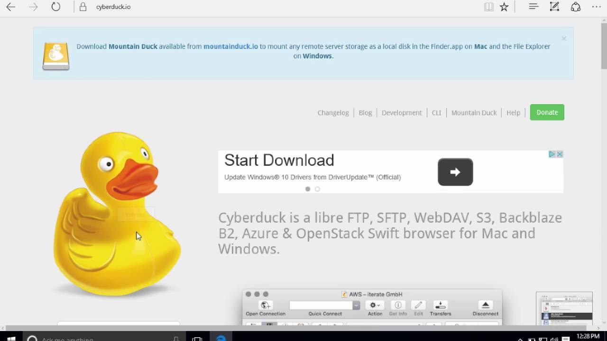Click the Get Info icon
The height and width of the screenshot is (341, 607).
point(398,305)
